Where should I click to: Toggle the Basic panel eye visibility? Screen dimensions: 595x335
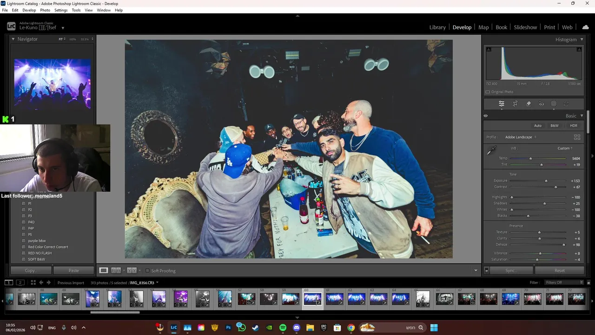coord(486,116)
